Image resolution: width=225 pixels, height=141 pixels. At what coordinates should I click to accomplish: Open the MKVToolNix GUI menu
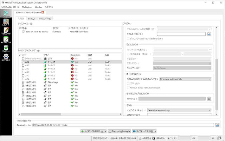coord(10,7)
